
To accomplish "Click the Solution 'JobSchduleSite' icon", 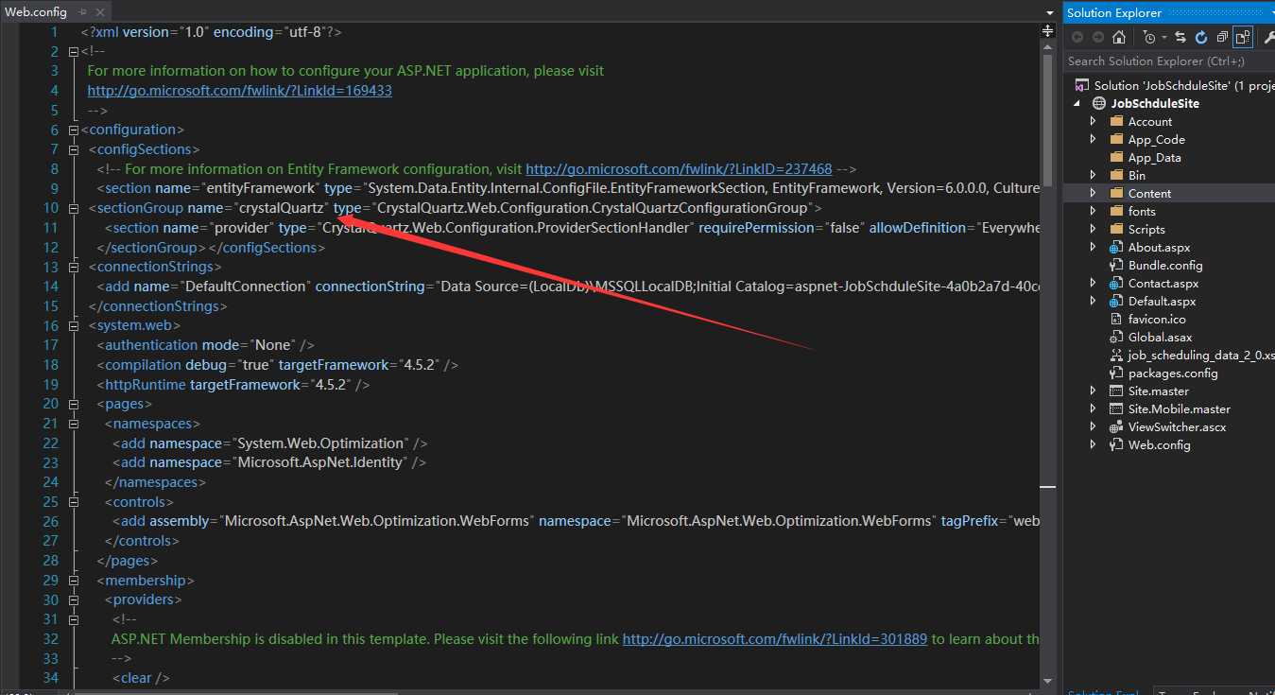I will (1081, 85).
